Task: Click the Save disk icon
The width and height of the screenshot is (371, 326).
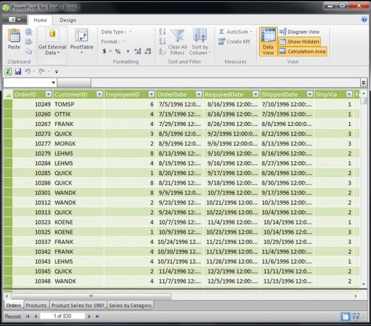Action: click(x=18, y=71)
